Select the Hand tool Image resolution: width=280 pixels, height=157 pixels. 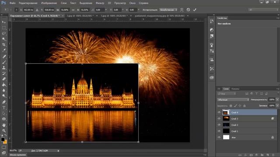(4, 125)
